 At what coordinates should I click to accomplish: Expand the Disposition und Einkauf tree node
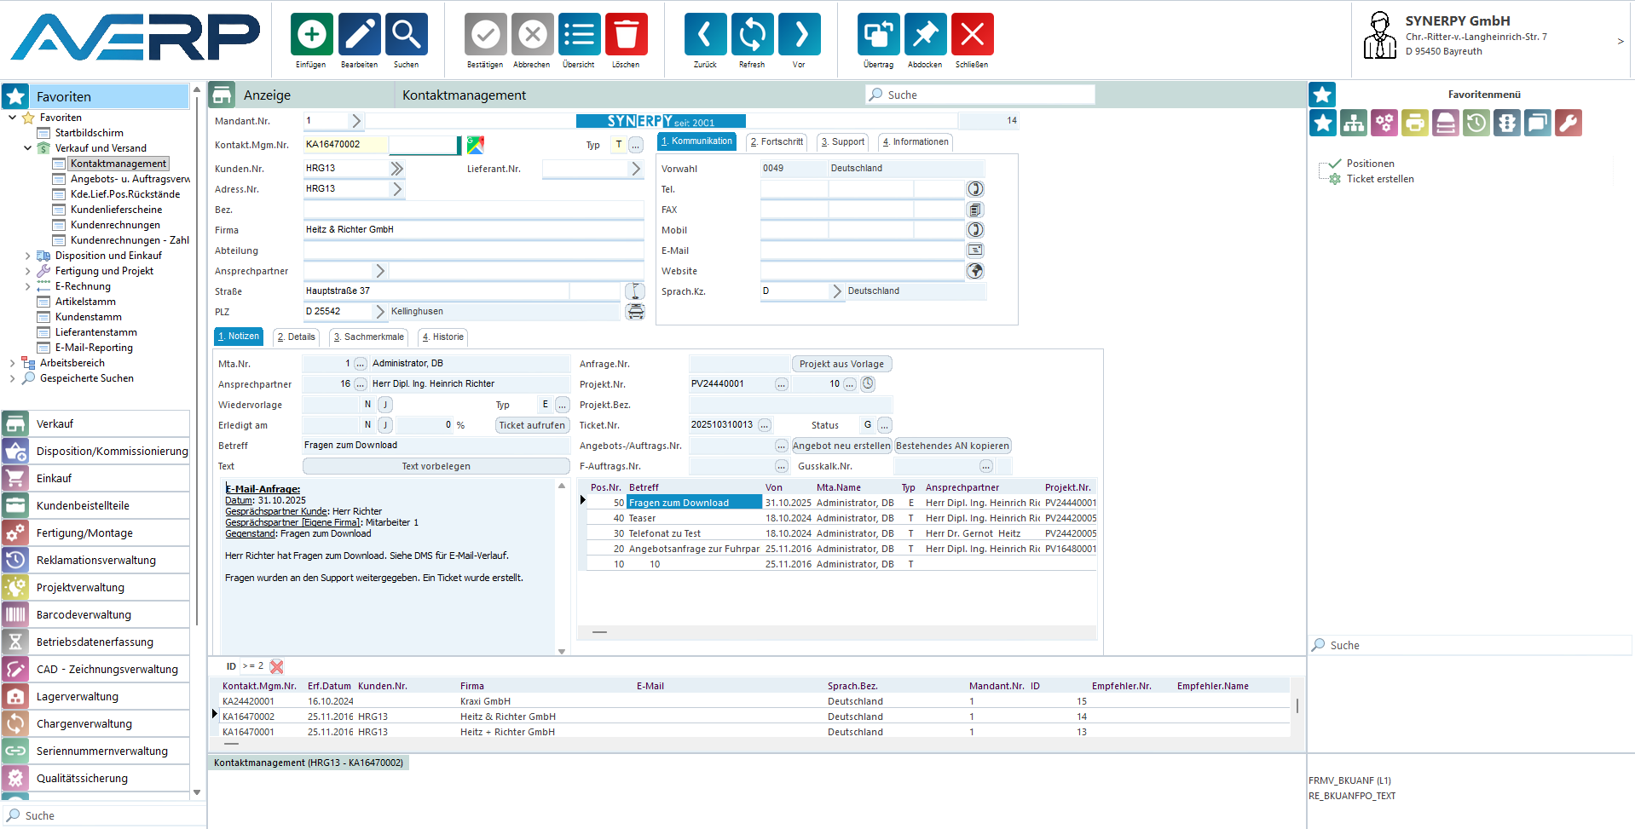28,256
